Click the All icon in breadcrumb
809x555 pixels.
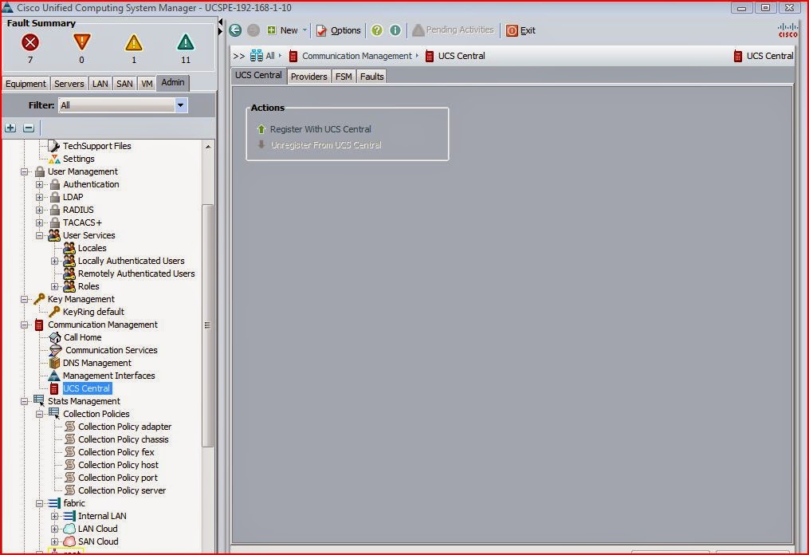pyautogui.click(x=257, y=55)
